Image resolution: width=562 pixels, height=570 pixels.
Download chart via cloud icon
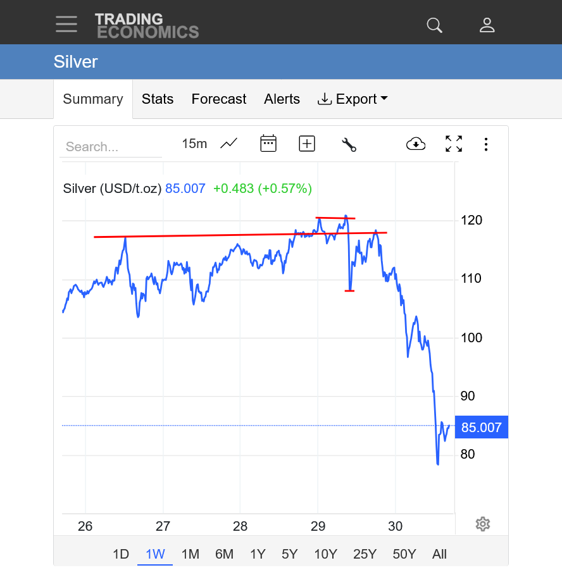(415, 144)
